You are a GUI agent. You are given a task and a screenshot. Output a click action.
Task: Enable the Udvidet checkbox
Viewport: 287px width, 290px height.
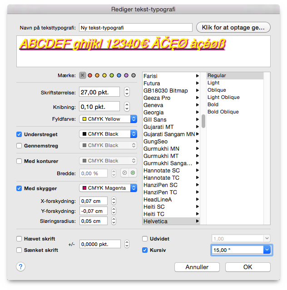click(145, 239)
